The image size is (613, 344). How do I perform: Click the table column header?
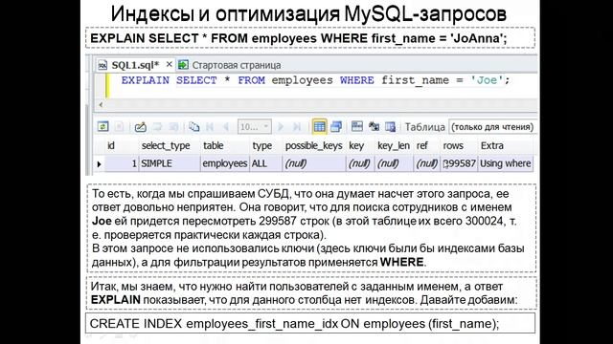pos(214,145)
